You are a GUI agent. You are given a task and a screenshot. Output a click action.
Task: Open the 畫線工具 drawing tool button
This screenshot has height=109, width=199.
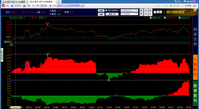point(112,14)
